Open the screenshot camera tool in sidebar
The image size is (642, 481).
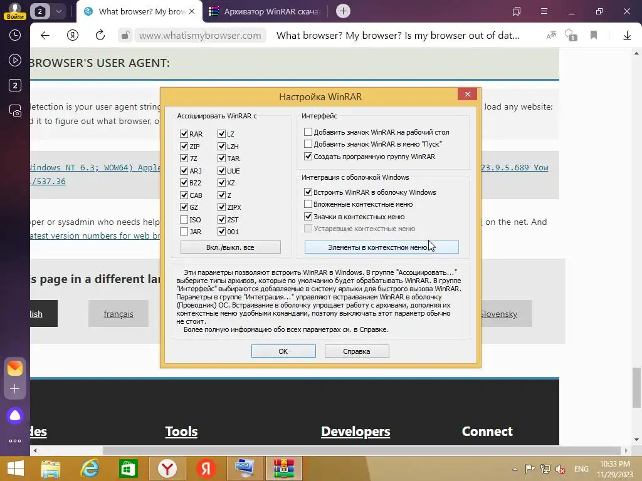15,111
